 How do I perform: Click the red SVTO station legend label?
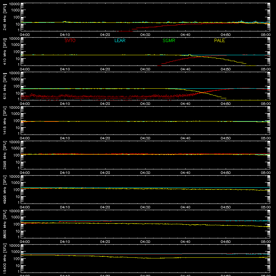point(70,40)
